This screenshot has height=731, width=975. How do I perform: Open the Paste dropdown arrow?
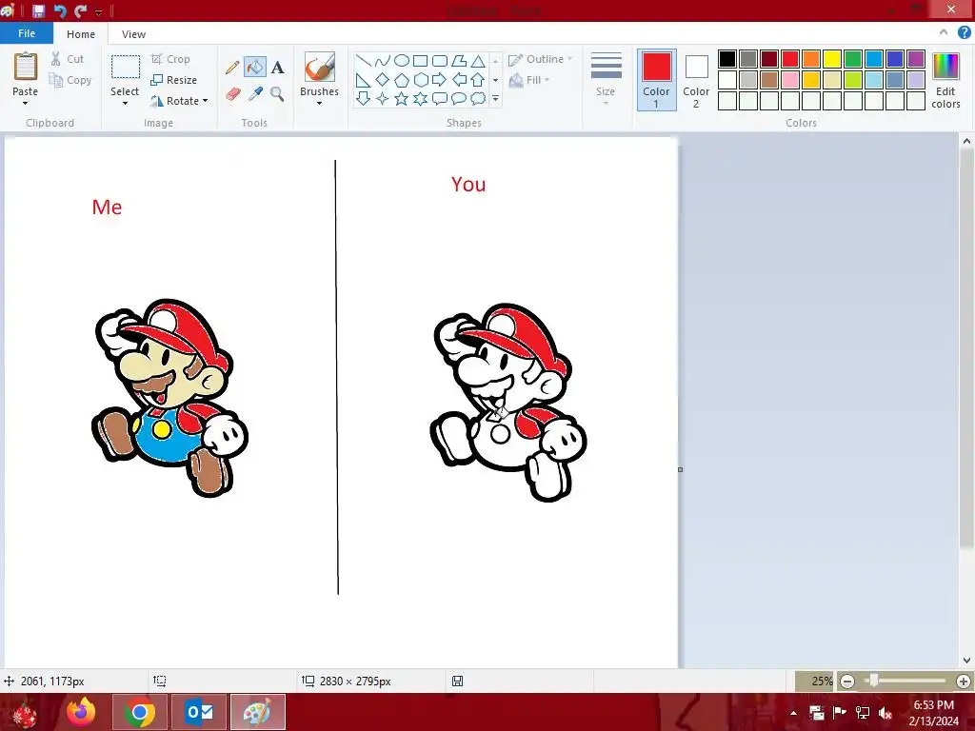(26, 103)
